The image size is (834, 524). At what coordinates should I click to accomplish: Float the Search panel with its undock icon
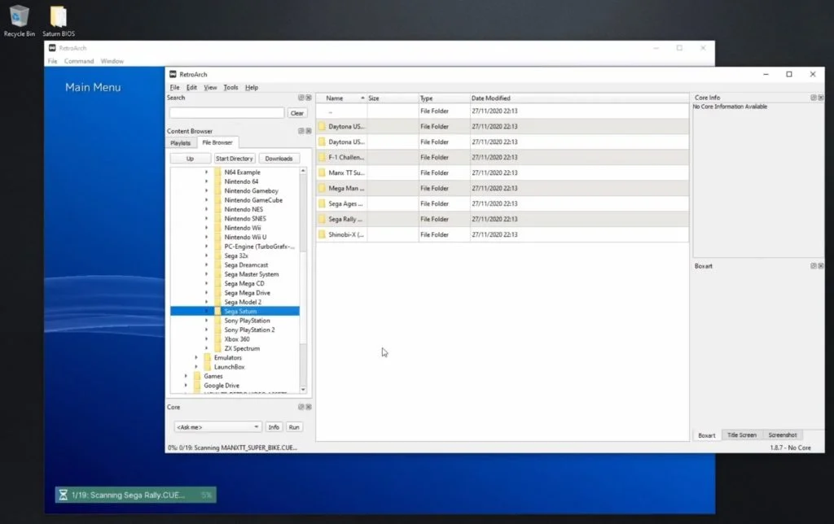point(301,98)
